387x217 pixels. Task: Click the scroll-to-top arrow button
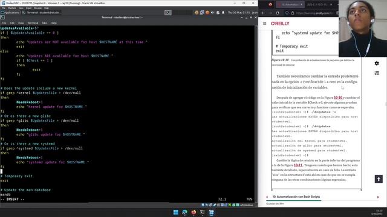click(379, 179)
